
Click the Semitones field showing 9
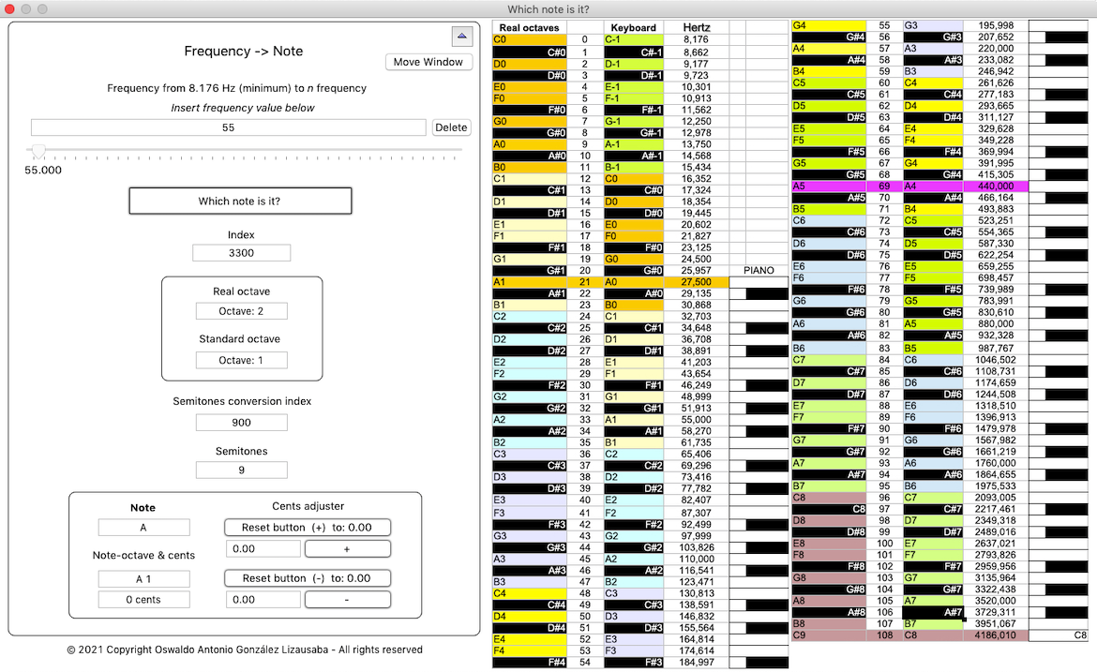(x=241, y=470)
